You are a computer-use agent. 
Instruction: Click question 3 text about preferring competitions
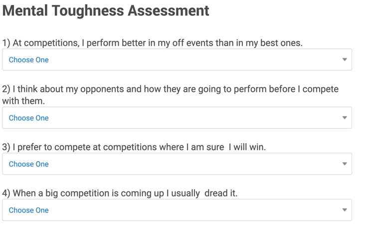tap(134, 147)
